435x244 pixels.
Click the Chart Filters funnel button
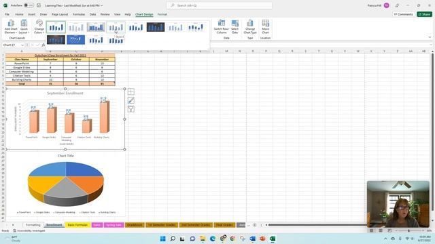click(131, 109)
